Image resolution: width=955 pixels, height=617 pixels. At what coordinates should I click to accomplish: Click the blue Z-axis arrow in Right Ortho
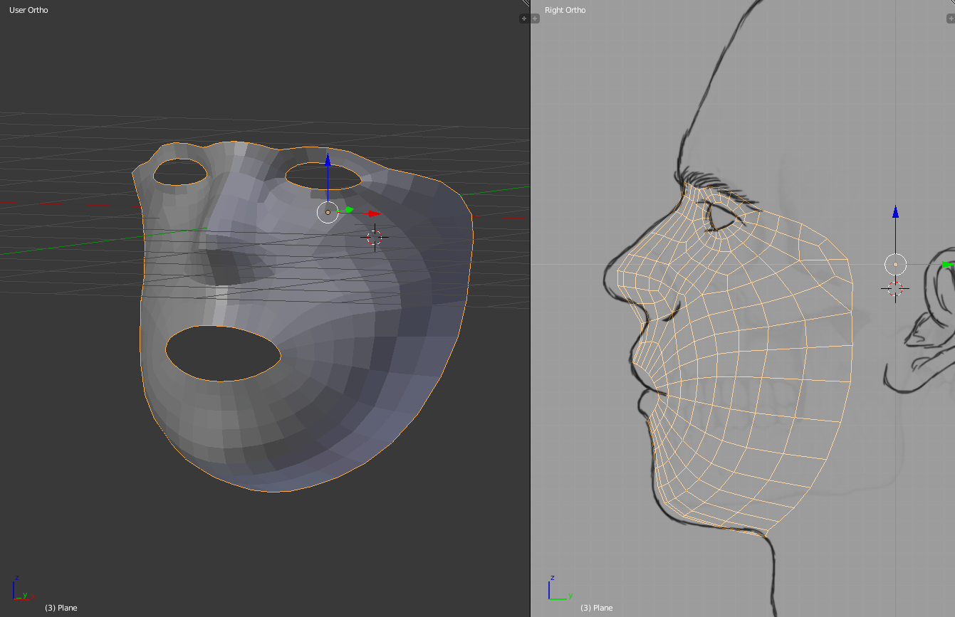pos(895,213)
